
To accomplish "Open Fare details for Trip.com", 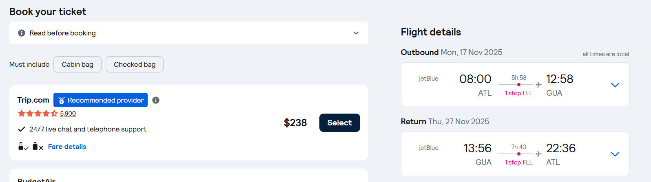I will coord(67,147).
